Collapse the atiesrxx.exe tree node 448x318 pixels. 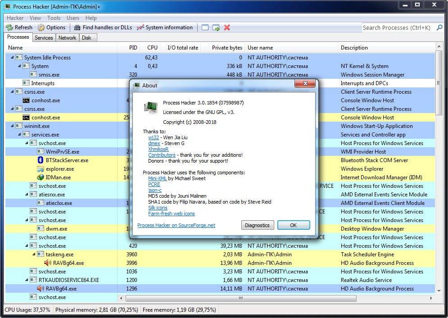[27, 195]
